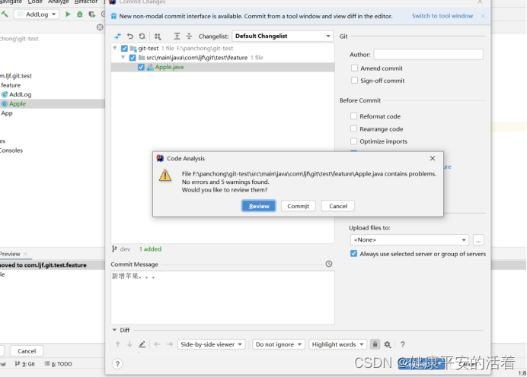The height and width of the screenshot is (377, 527).
Task: Click the Group By icon in commit toolbar
Action: pos(158,36)
